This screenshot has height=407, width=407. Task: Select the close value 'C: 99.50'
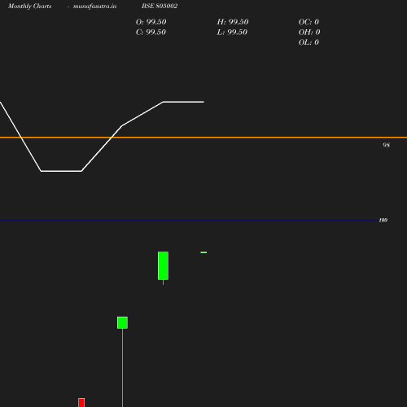click(x=151, y=33)
